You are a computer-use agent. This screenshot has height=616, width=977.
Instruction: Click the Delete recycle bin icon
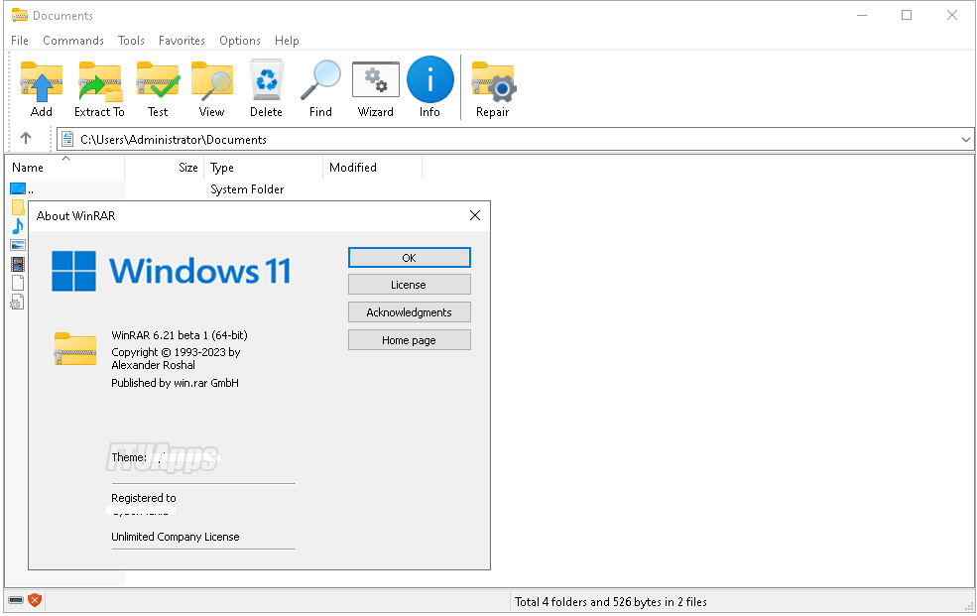pyautogui.click(x=267, y=79)
